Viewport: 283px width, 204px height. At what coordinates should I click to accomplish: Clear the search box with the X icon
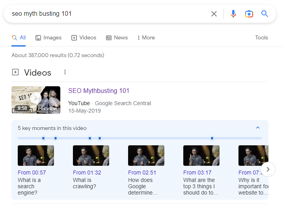tap(214, 14)
